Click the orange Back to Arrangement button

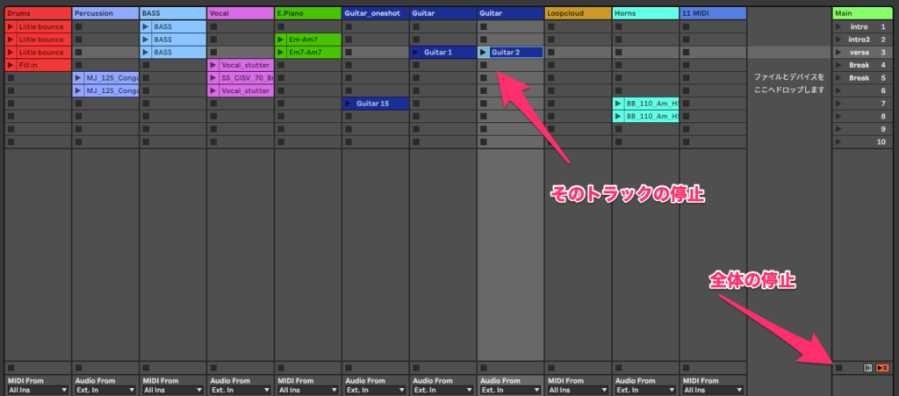pos(882,368)
